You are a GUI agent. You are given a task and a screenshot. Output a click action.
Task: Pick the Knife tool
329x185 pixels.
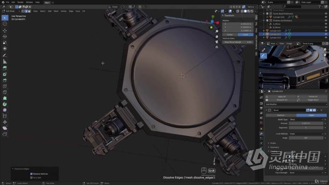pos(5,92)
